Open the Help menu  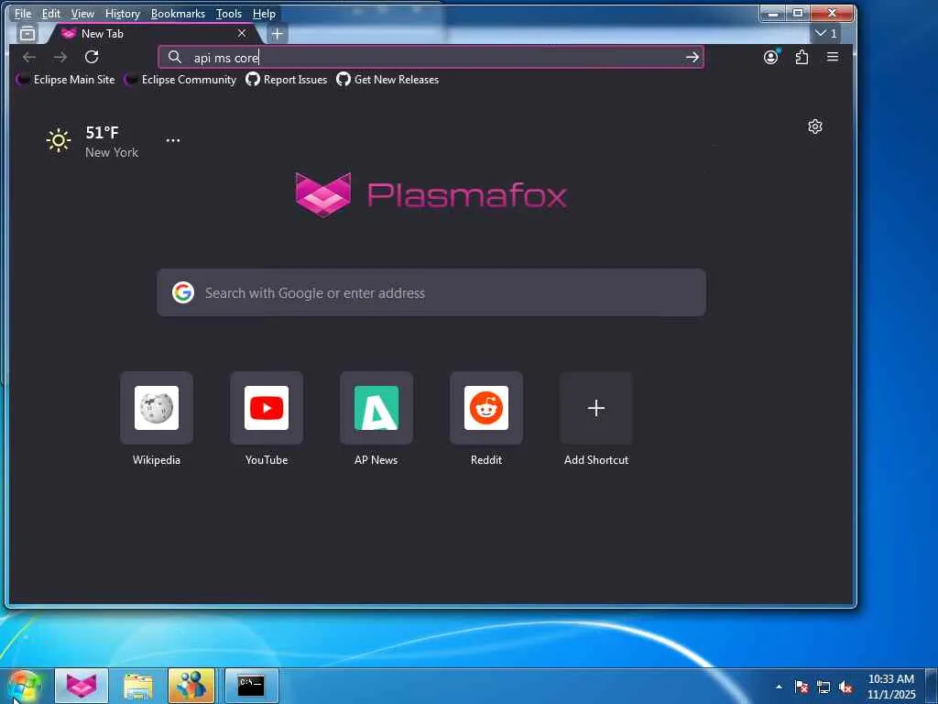[264, 13]
